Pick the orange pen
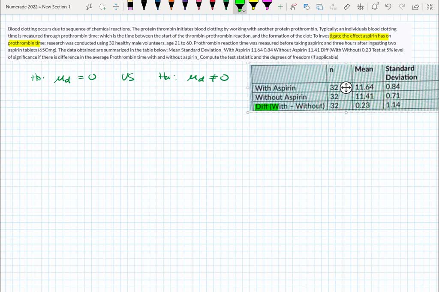The image size is (439, 292). [x=171, y=5]
